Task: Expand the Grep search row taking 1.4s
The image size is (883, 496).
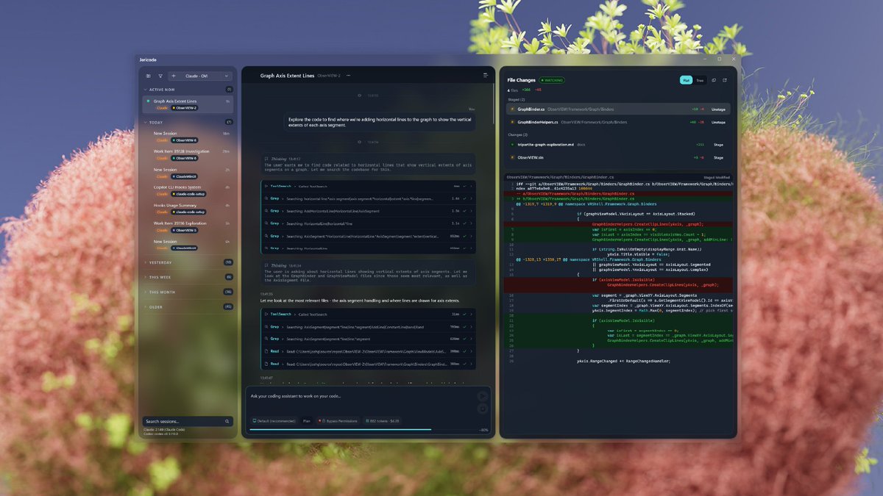Action: click(x=368, y=198)
